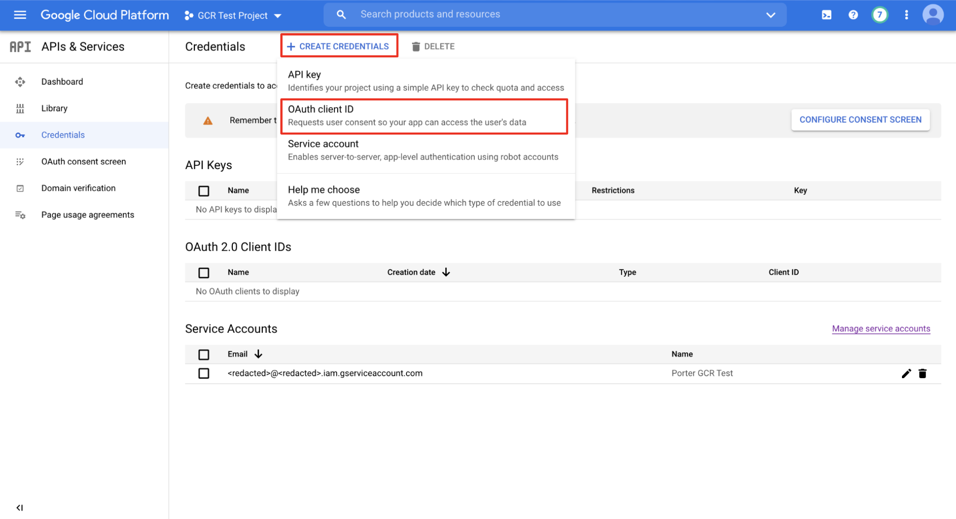Sort Service Accounts by Email arrow
This screenshot has width=956, height=519.
(258, 354)
